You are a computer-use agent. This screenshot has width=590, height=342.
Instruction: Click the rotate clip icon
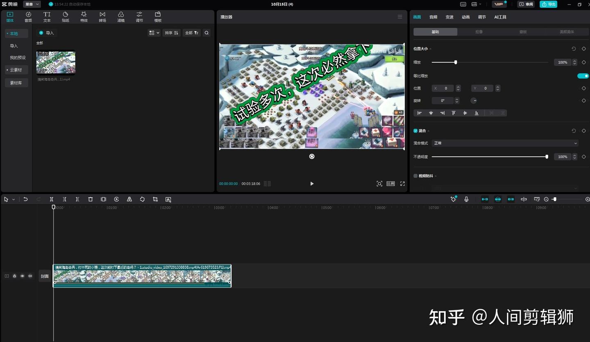point(142,199)
